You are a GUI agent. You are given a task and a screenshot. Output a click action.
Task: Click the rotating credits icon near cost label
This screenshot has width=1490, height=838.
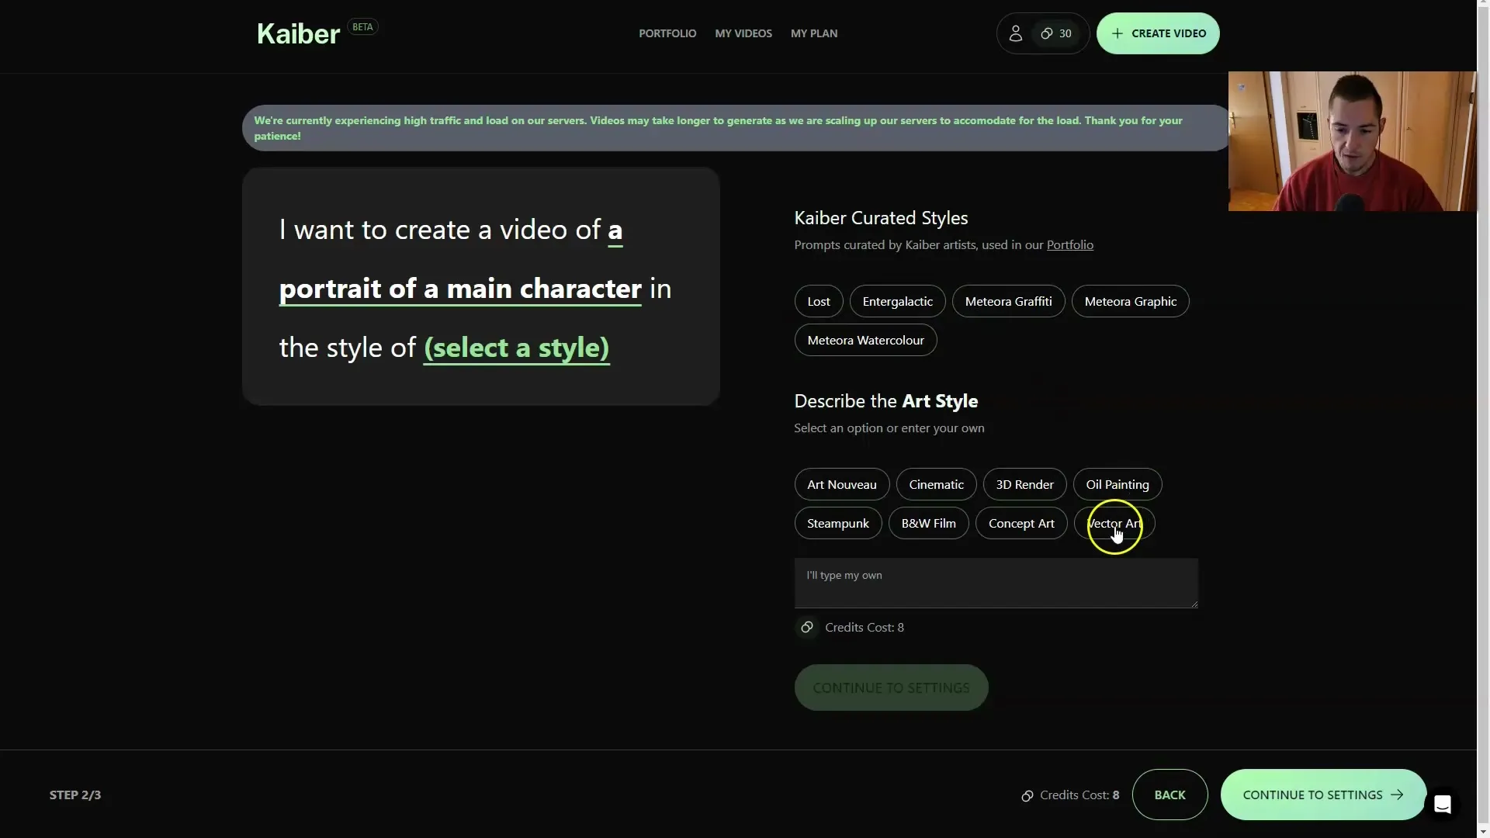click(807, 626)
